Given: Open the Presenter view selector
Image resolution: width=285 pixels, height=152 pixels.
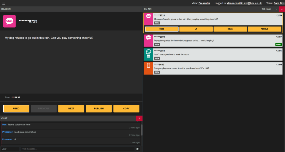Looking at the screenshot, I should (204, 3).
